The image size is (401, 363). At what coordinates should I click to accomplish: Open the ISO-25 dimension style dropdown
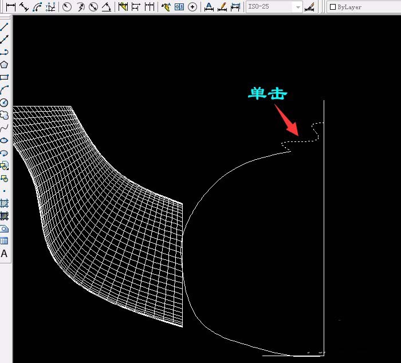(x=274, y=7)
